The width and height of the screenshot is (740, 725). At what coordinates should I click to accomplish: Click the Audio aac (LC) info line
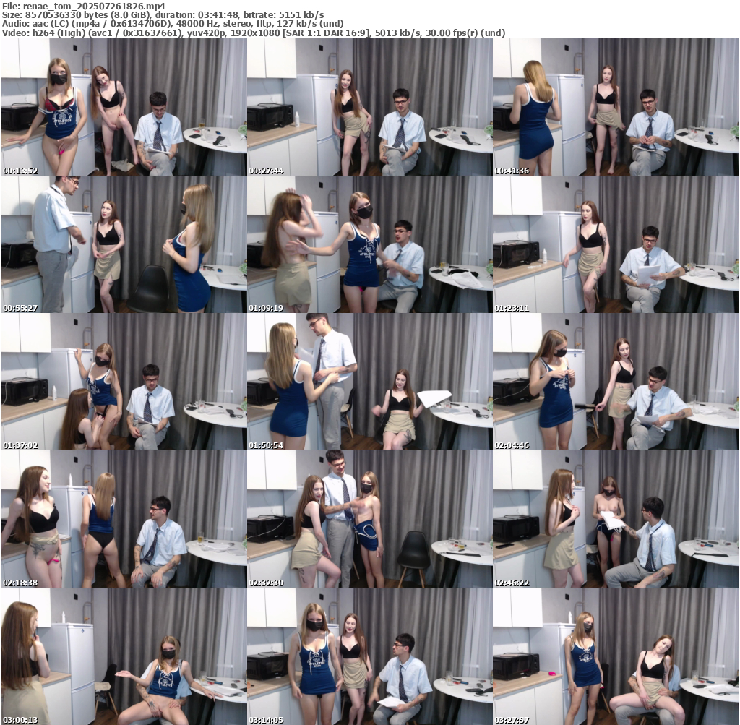click(x=173, y=24)
